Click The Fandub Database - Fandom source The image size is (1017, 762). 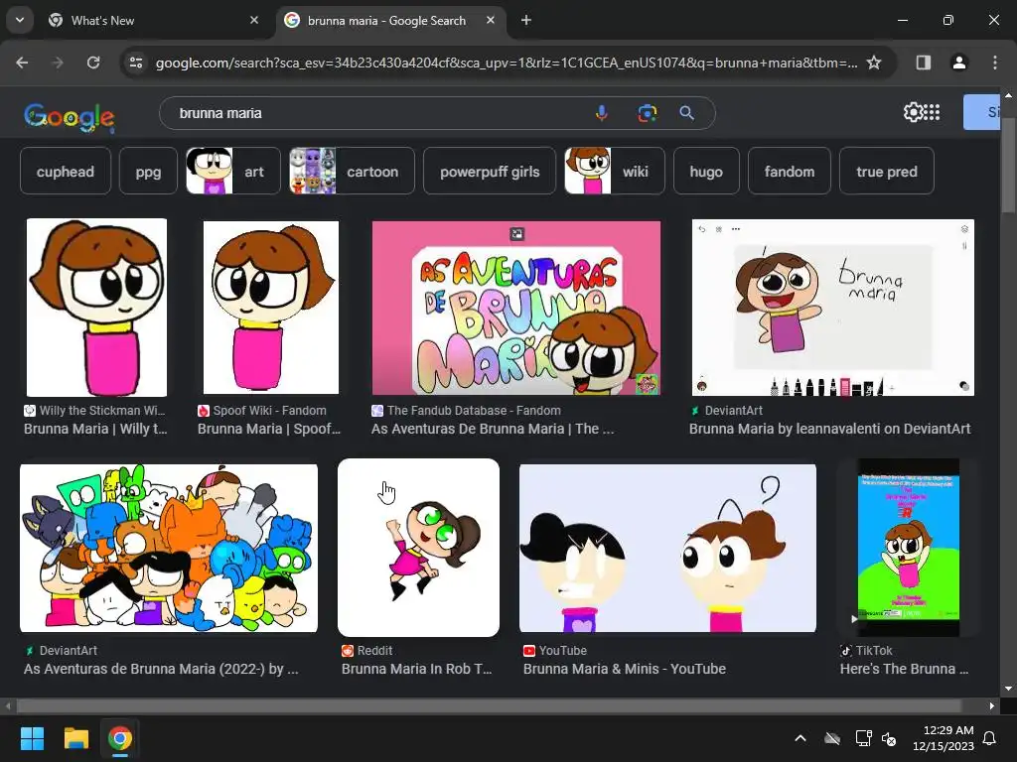(x=474, y=410)
